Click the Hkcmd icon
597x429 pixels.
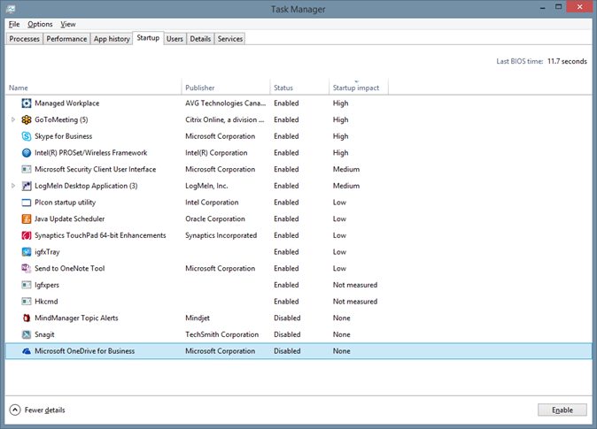[27, 302]
